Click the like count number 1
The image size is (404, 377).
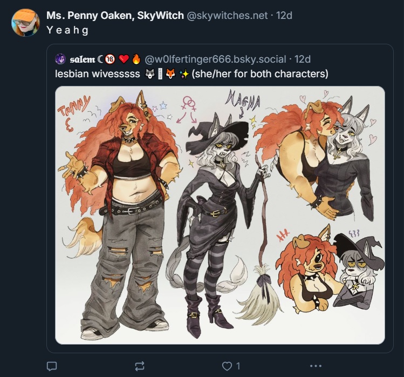coord(238,366)
